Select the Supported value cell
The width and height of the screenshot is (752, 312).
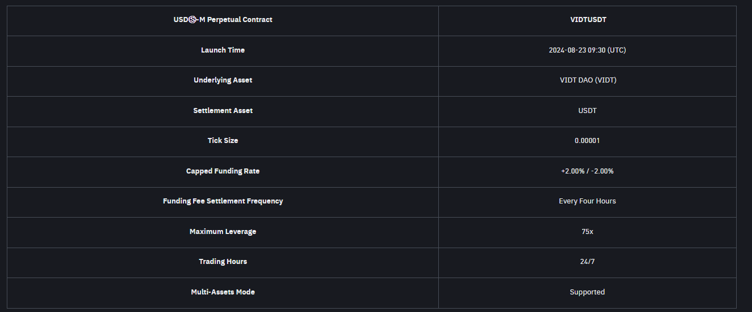587,292
